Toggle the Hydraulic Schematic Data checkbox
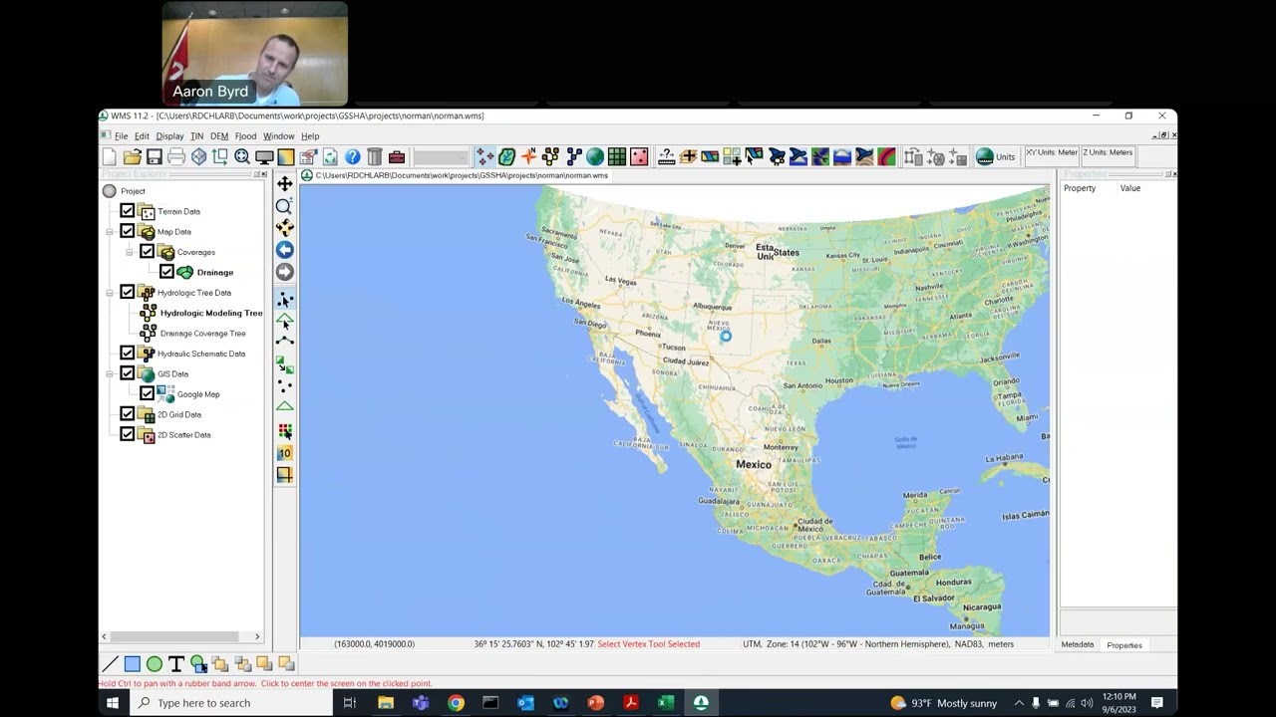The width and height of the screenshot is (1276, 717). tap(127, 354)
